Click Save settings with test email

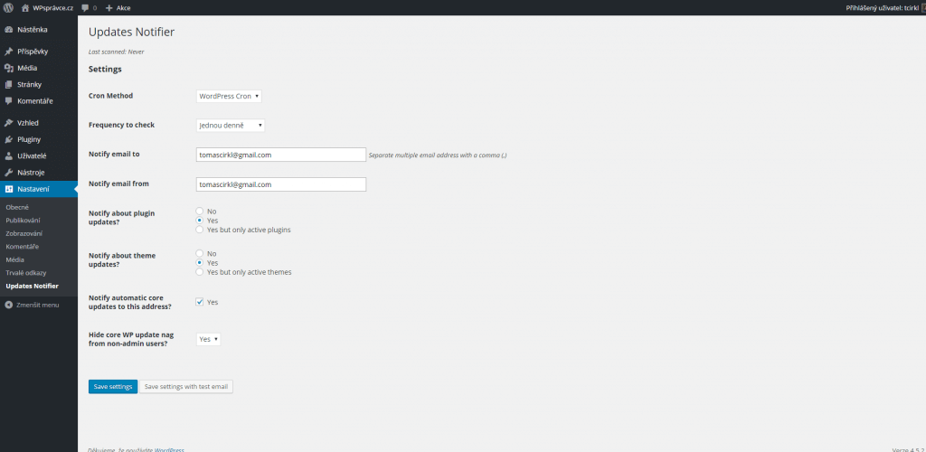coord(186,387)
